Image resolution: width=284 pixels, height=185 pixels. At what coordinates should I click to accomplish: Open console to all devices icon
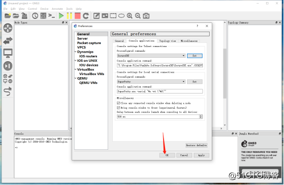click(x=51, y=16)
